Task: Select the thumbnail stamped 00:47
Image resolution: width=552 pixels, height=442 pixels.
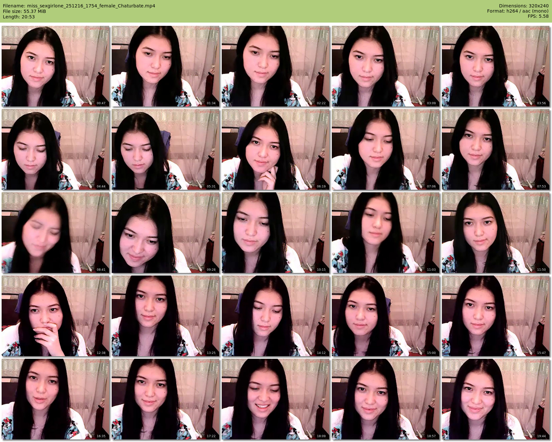Action: 55,66
